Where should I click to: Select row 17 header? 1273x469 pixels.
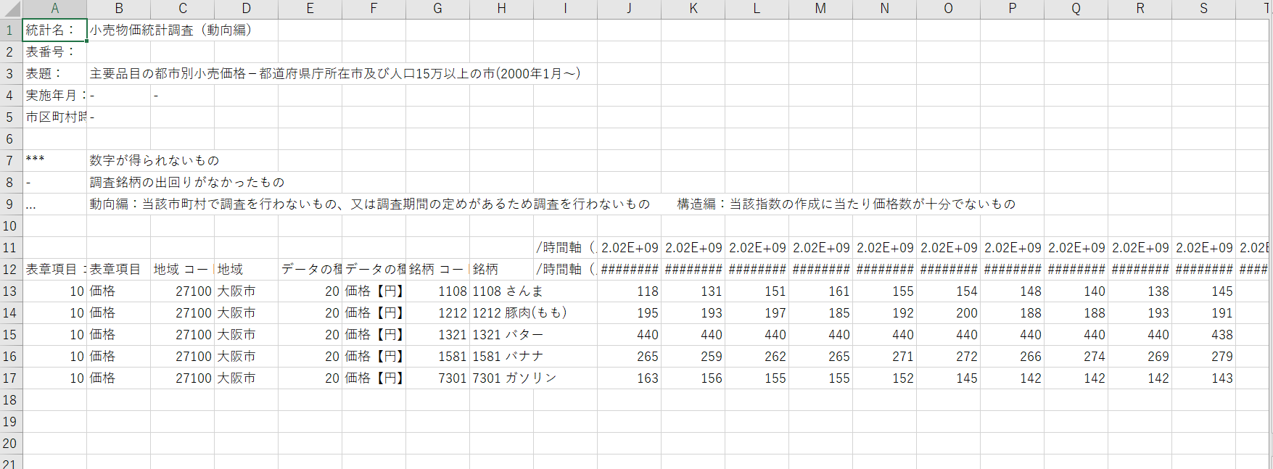[x=10, y=378]
